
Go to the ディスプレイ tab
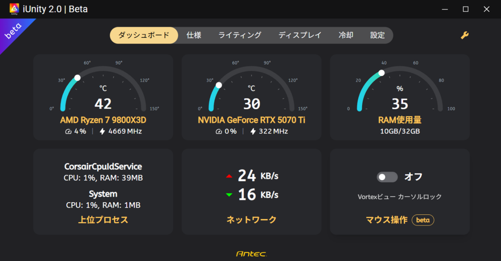[x=300, y=35]
